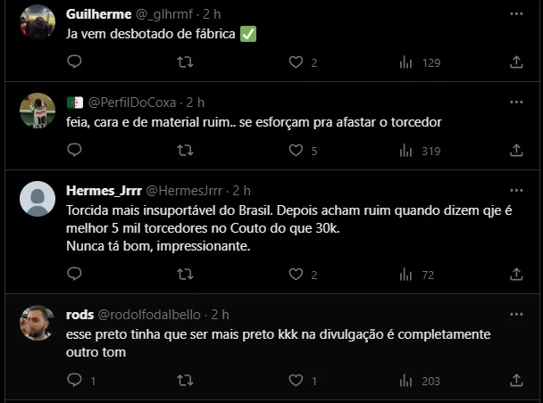Open more options on PerfilDoCoxa tweet

(516, 103)
